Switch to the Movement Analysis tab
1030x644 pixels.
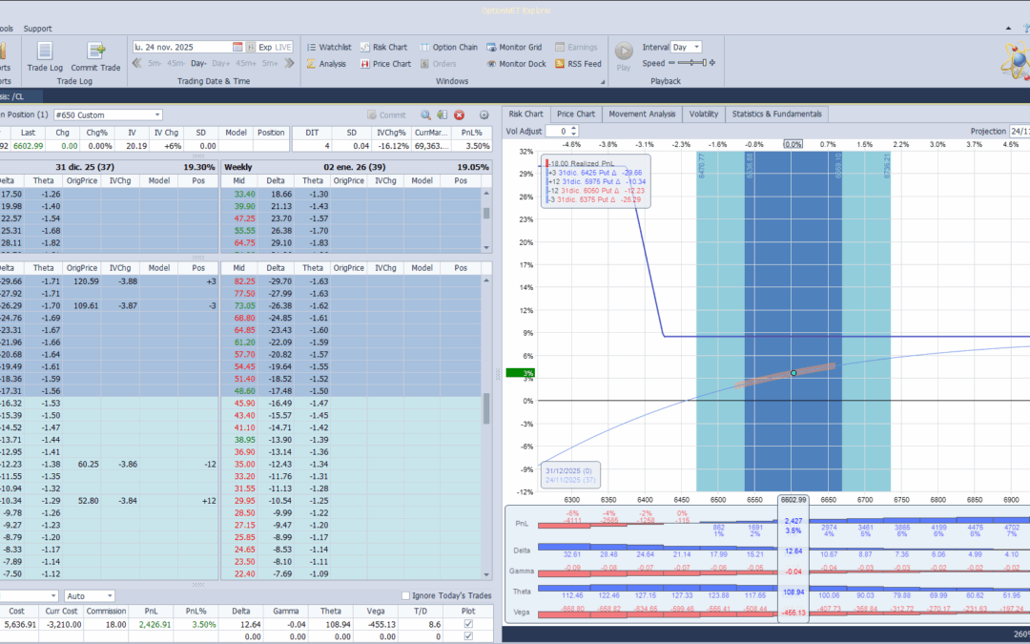pos(642,114)
